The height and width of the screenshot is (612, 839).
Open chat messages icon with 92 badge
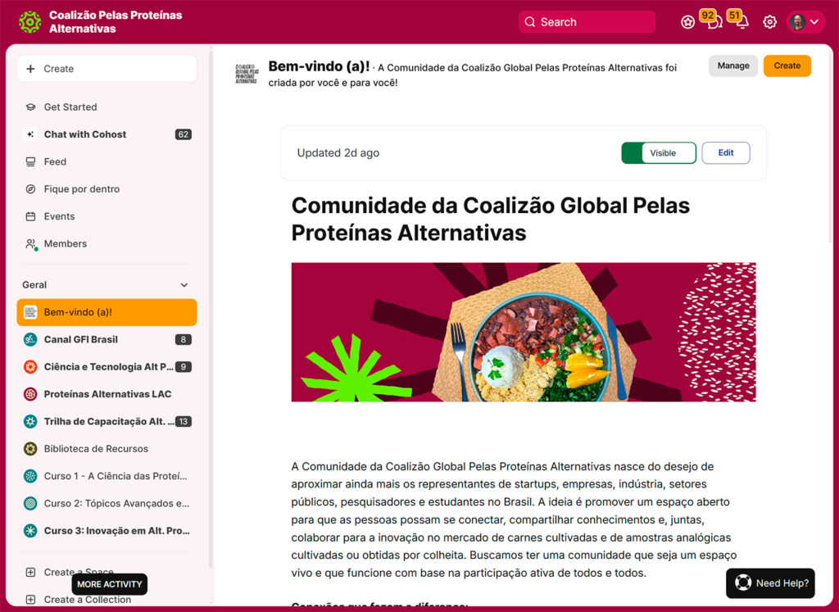pyautogui.click(x=714, y=22)
